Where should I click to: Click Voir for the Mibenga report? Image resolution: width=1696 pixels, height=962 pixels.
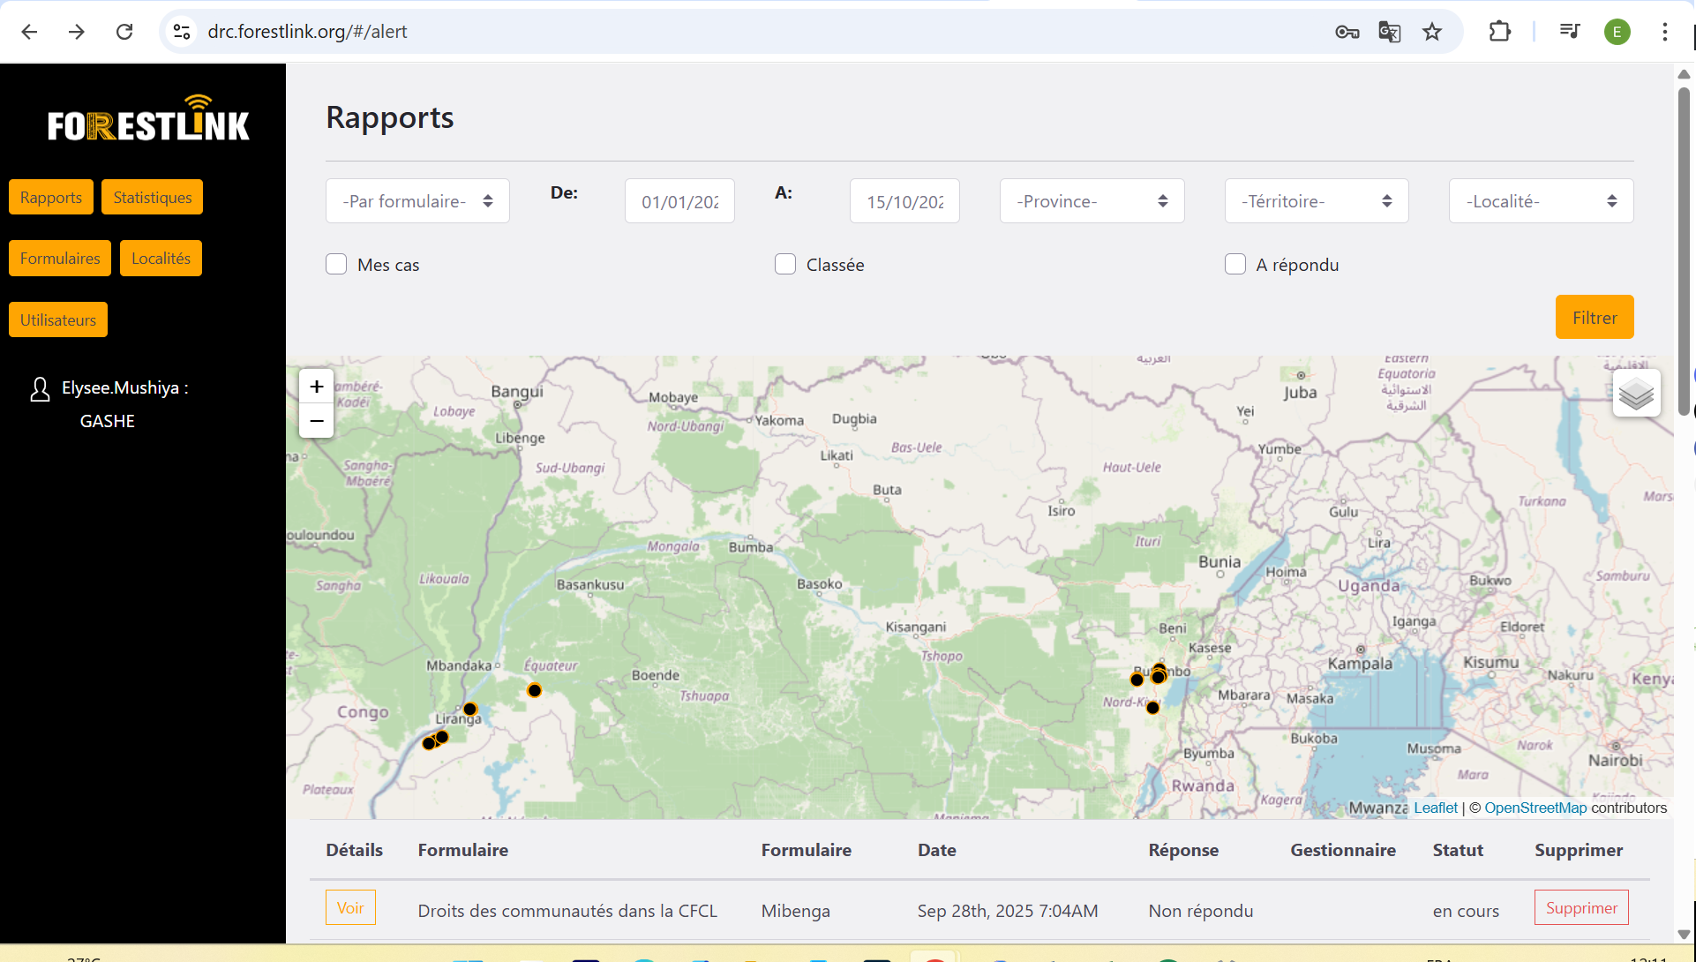(x=350, y=907)
